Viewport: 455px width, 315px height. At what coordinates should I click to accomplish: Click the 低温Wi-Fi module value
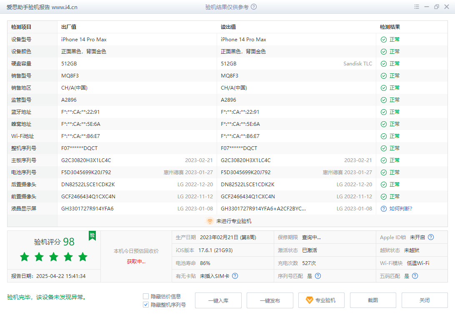tap(418, 263)
